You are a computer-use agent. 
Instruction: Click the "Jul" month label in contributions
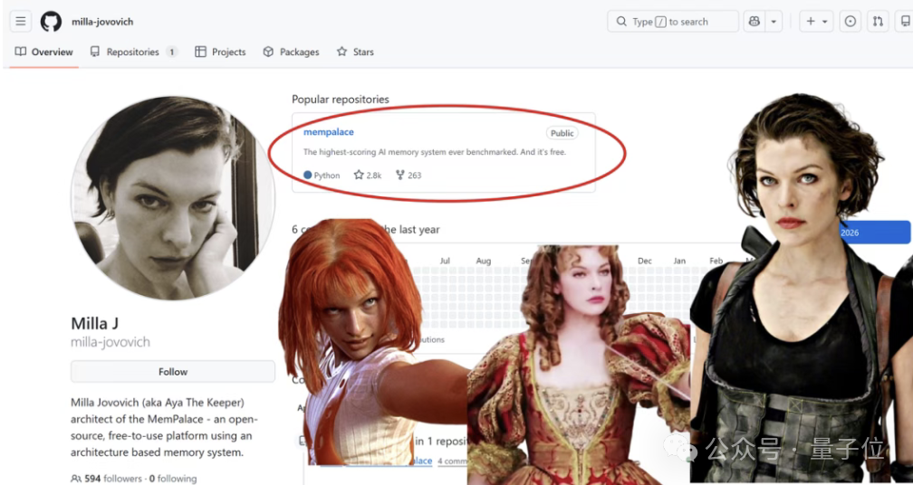click(x=445, y=262)
